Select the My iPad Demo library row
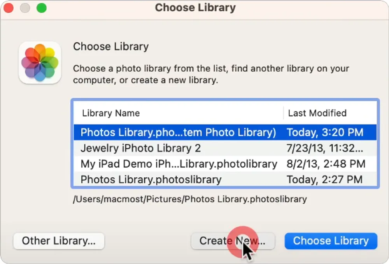The height and width of the screenshot is (264, 389). click(x=179, y=164)
